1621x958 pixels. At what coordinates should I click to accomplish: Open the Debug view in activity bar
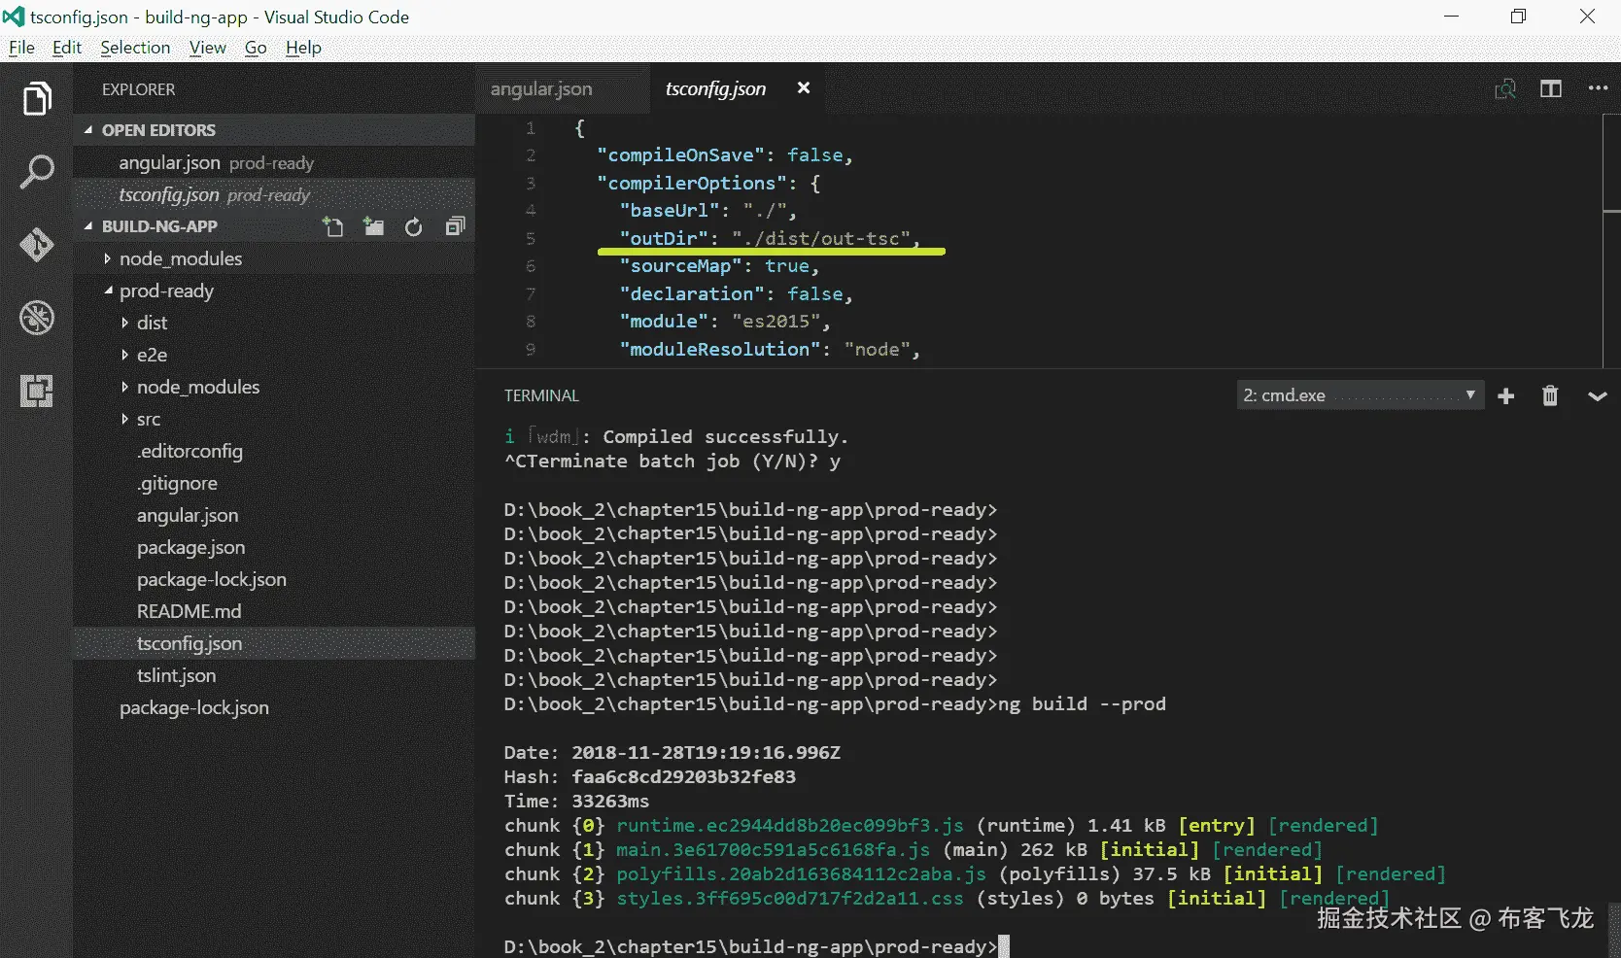coord(37,318)
